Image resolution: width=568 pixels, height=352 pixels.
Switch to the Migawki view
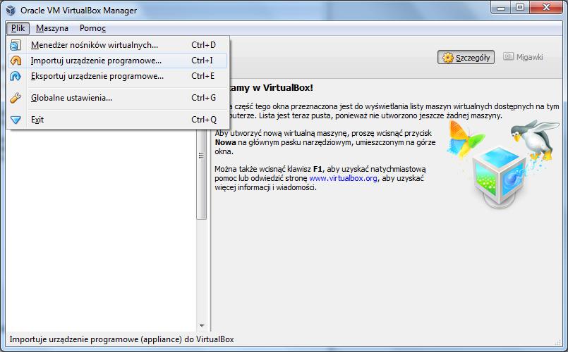[x=524, y=57]
